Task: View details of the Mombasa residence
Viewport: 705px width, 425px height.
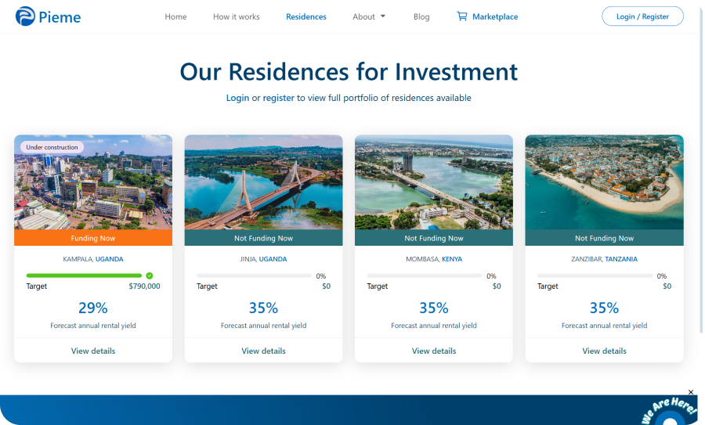Action: pos(434,351)
